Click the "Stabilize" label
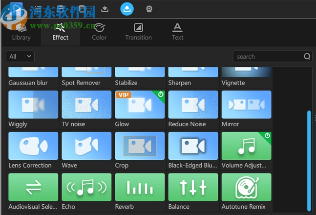 126,83
